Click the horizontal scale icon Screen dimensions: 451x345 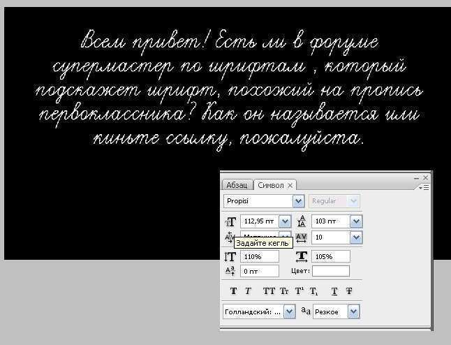[301, 256]
